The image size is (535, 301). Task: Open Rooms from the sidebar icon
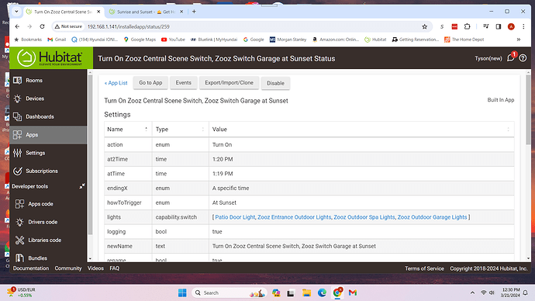[x=17, y=81]
